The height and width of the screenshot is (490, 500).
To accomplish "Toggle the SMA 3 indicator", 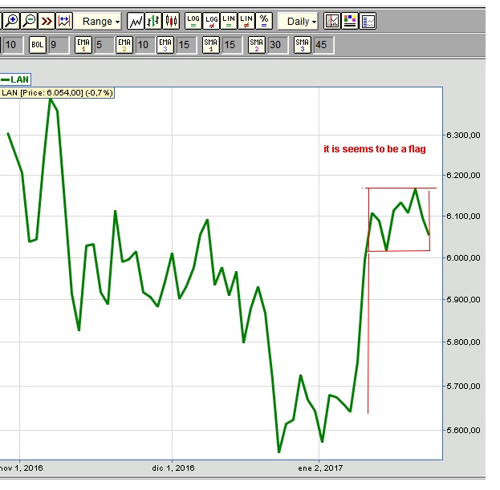I will [x=303, y=45].
